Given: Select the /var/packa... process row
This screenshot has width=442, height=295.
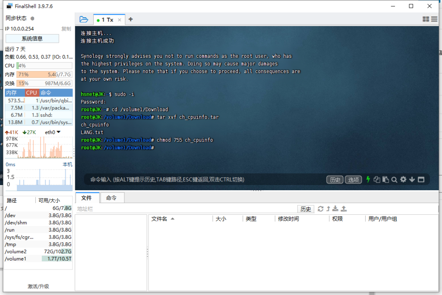Looking at the screenshot, I should [x=38, y=108].
